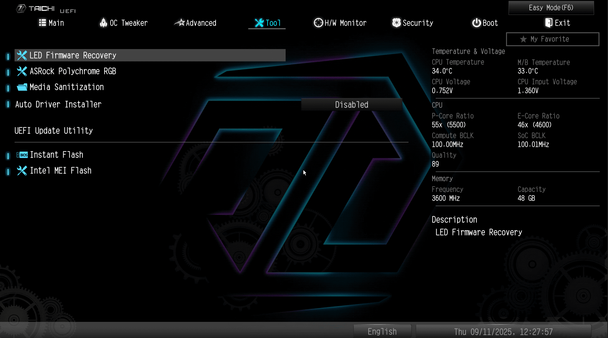The image size is (608, 338).
Task: Click the Boot power icon
Action: [477, 23]
